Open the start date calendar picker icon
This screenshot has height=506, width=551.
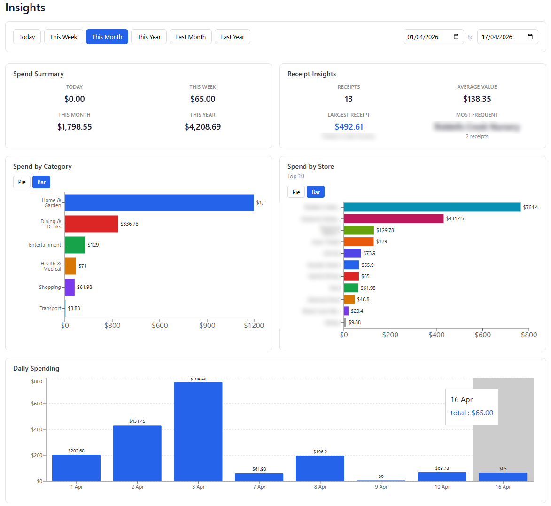pyautogui.click(x=455, y=37)
